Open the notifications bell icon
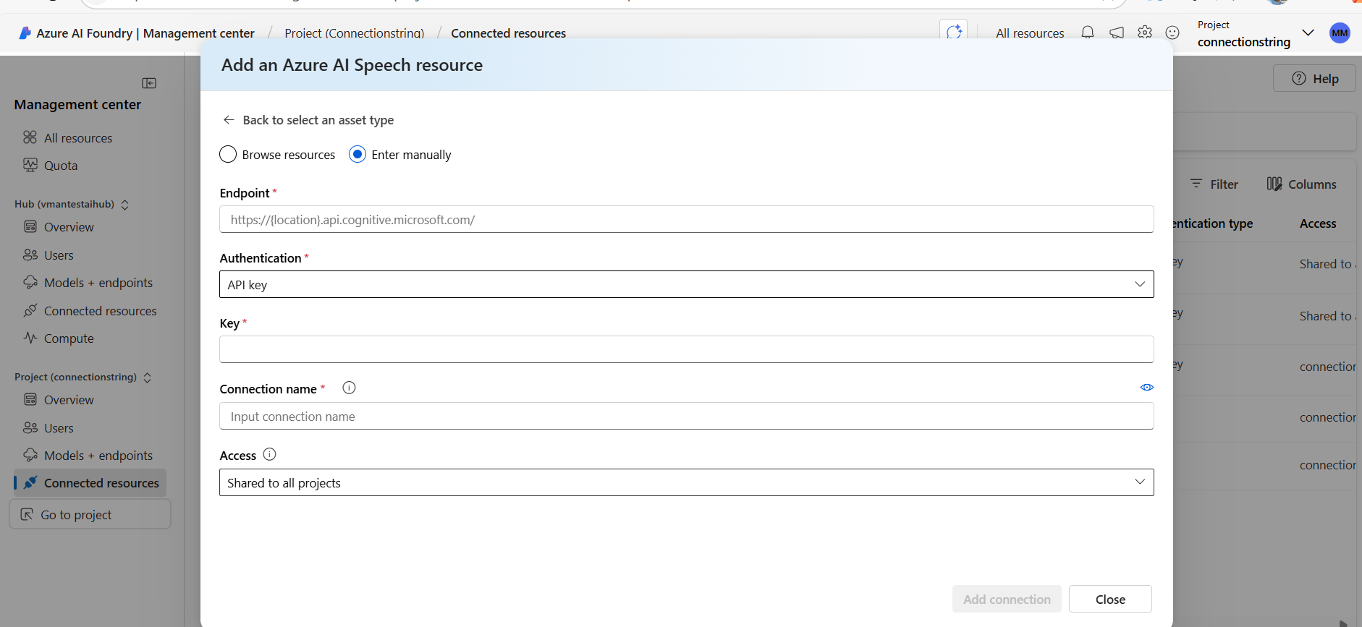 point(1088,33)
